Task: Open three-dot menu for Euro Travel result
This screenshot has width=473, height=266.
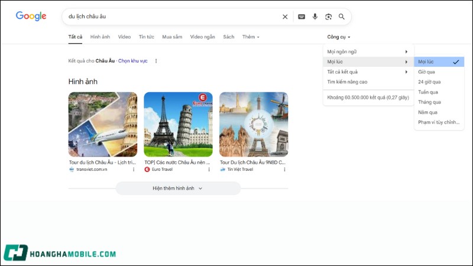Action: pyautogui.click(x=209, y=169)
